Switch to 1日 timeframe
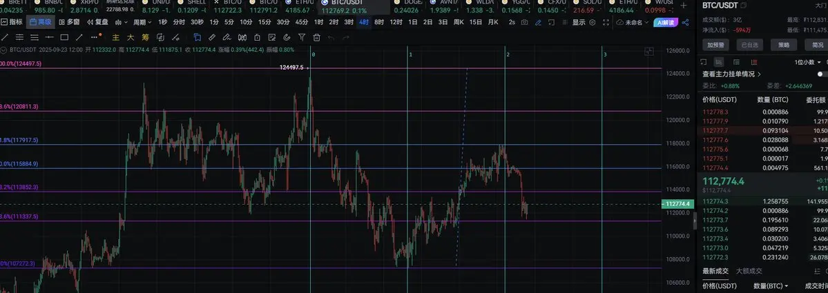 (413, 22)
